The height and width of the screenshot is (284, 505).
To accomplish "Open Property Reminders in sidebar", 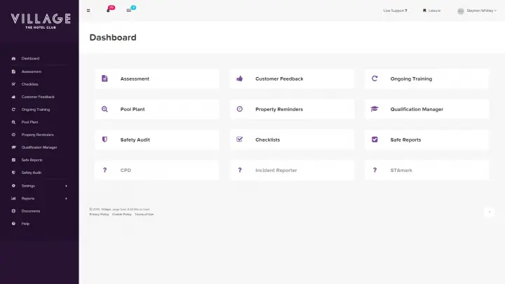I will pos(39,135).
